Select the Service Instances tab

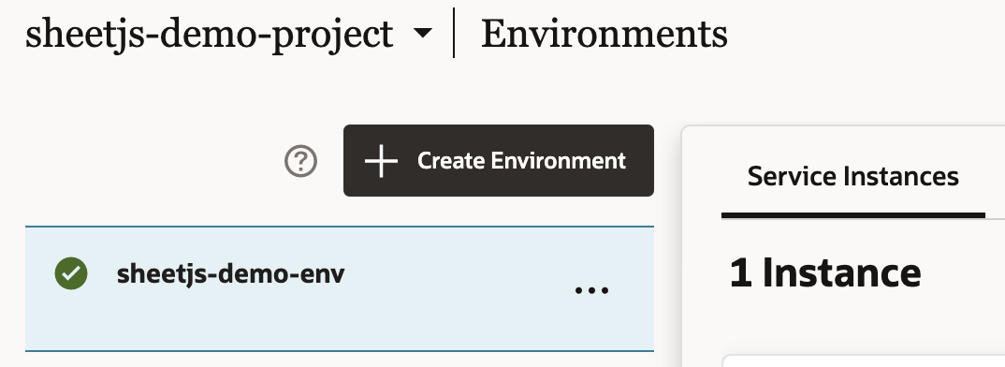coord(853,176)
